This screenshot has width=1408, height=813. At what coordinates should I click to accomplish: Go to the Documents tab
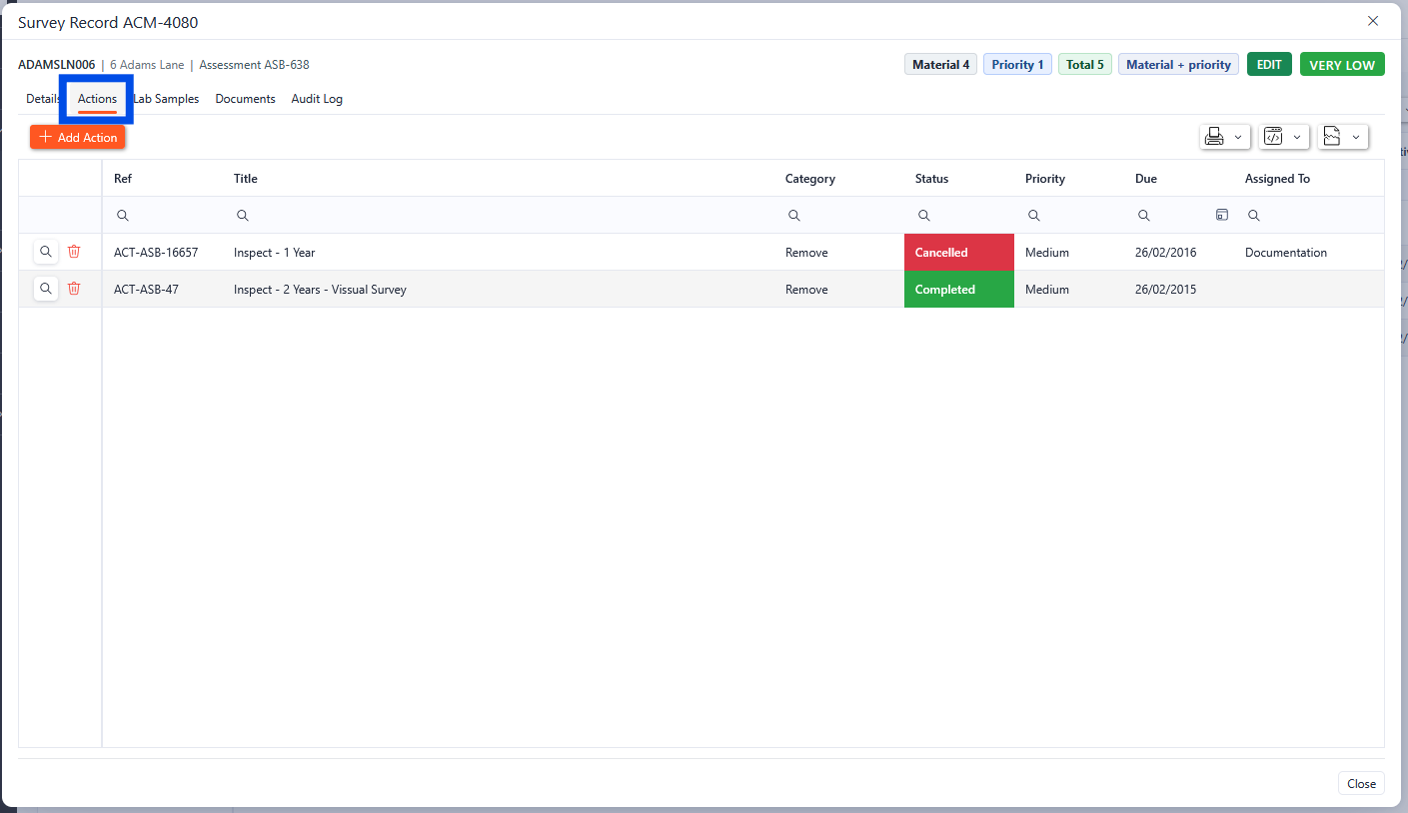245,99
